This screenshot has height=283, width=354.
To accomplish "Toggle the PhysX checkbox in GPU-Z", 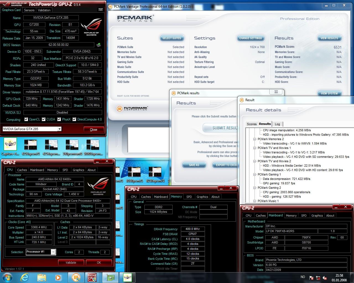I will [59, 119].
